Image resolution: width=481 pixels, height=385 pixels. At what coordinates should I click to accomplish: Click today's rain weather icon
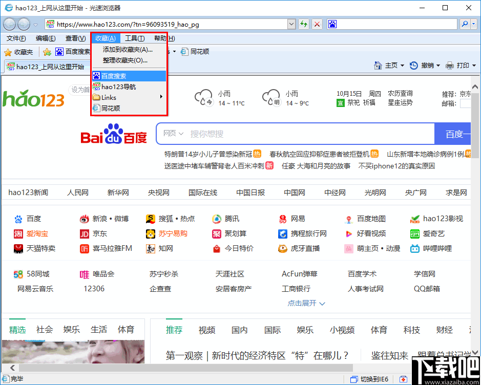[204, 97]
